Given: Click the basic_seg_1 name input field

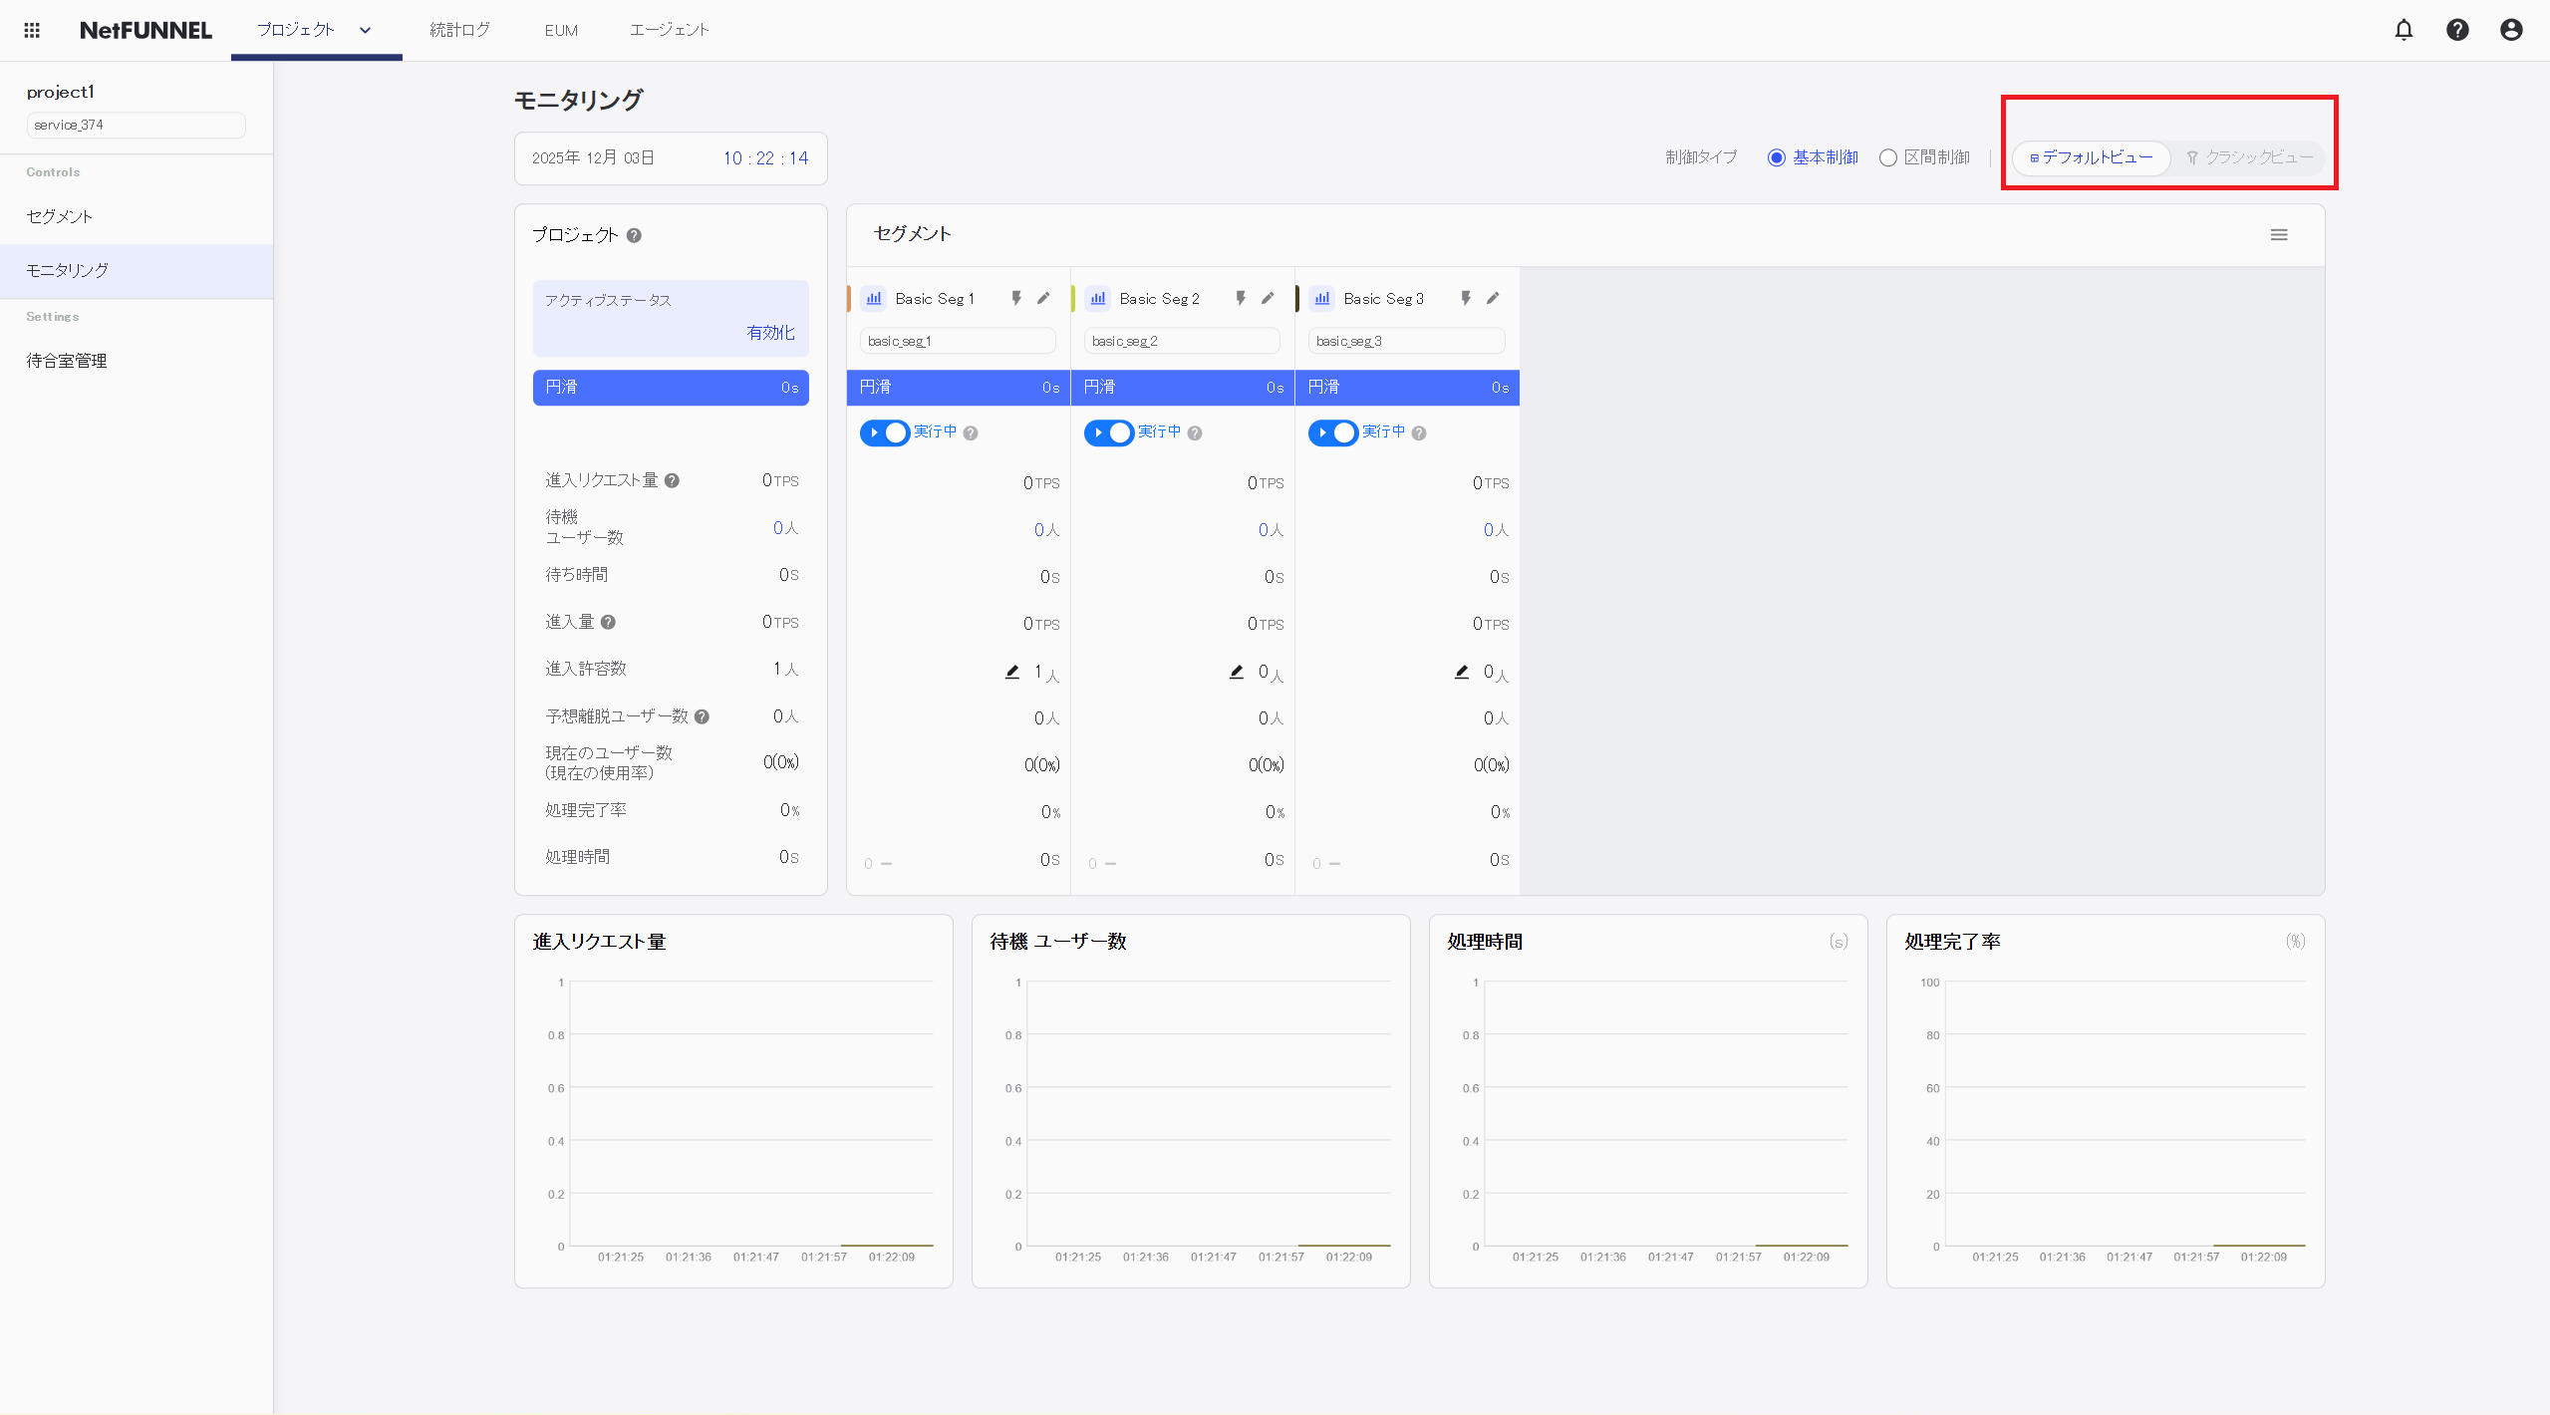Looking at the screenshot, I should (x=956, y=340).
